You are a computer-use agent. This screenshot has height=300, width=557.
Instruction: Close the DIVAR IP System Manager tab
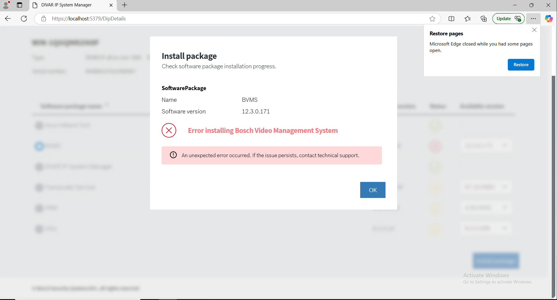[x=111, y=5]
